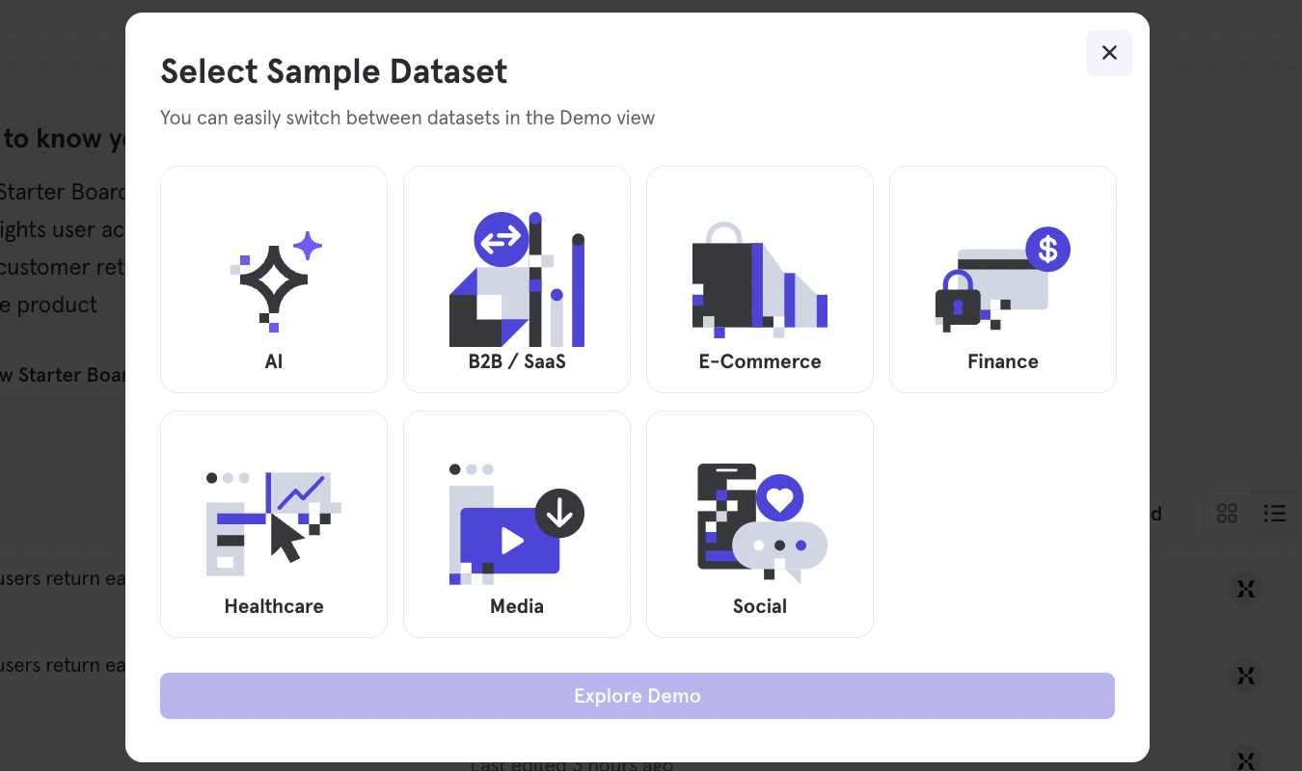Click the Mixpanel icon on second board row

coord(1246,675)
